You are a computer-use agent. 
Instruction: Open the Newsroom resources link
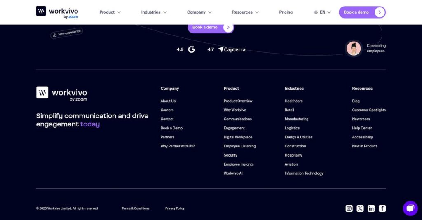361,119
